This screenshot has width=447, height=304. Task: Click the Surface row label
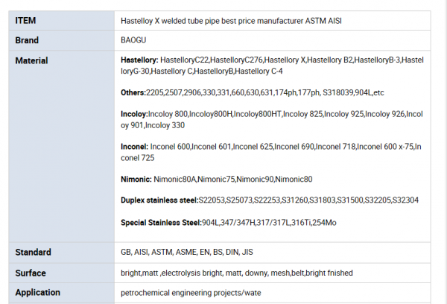[31, 273]
